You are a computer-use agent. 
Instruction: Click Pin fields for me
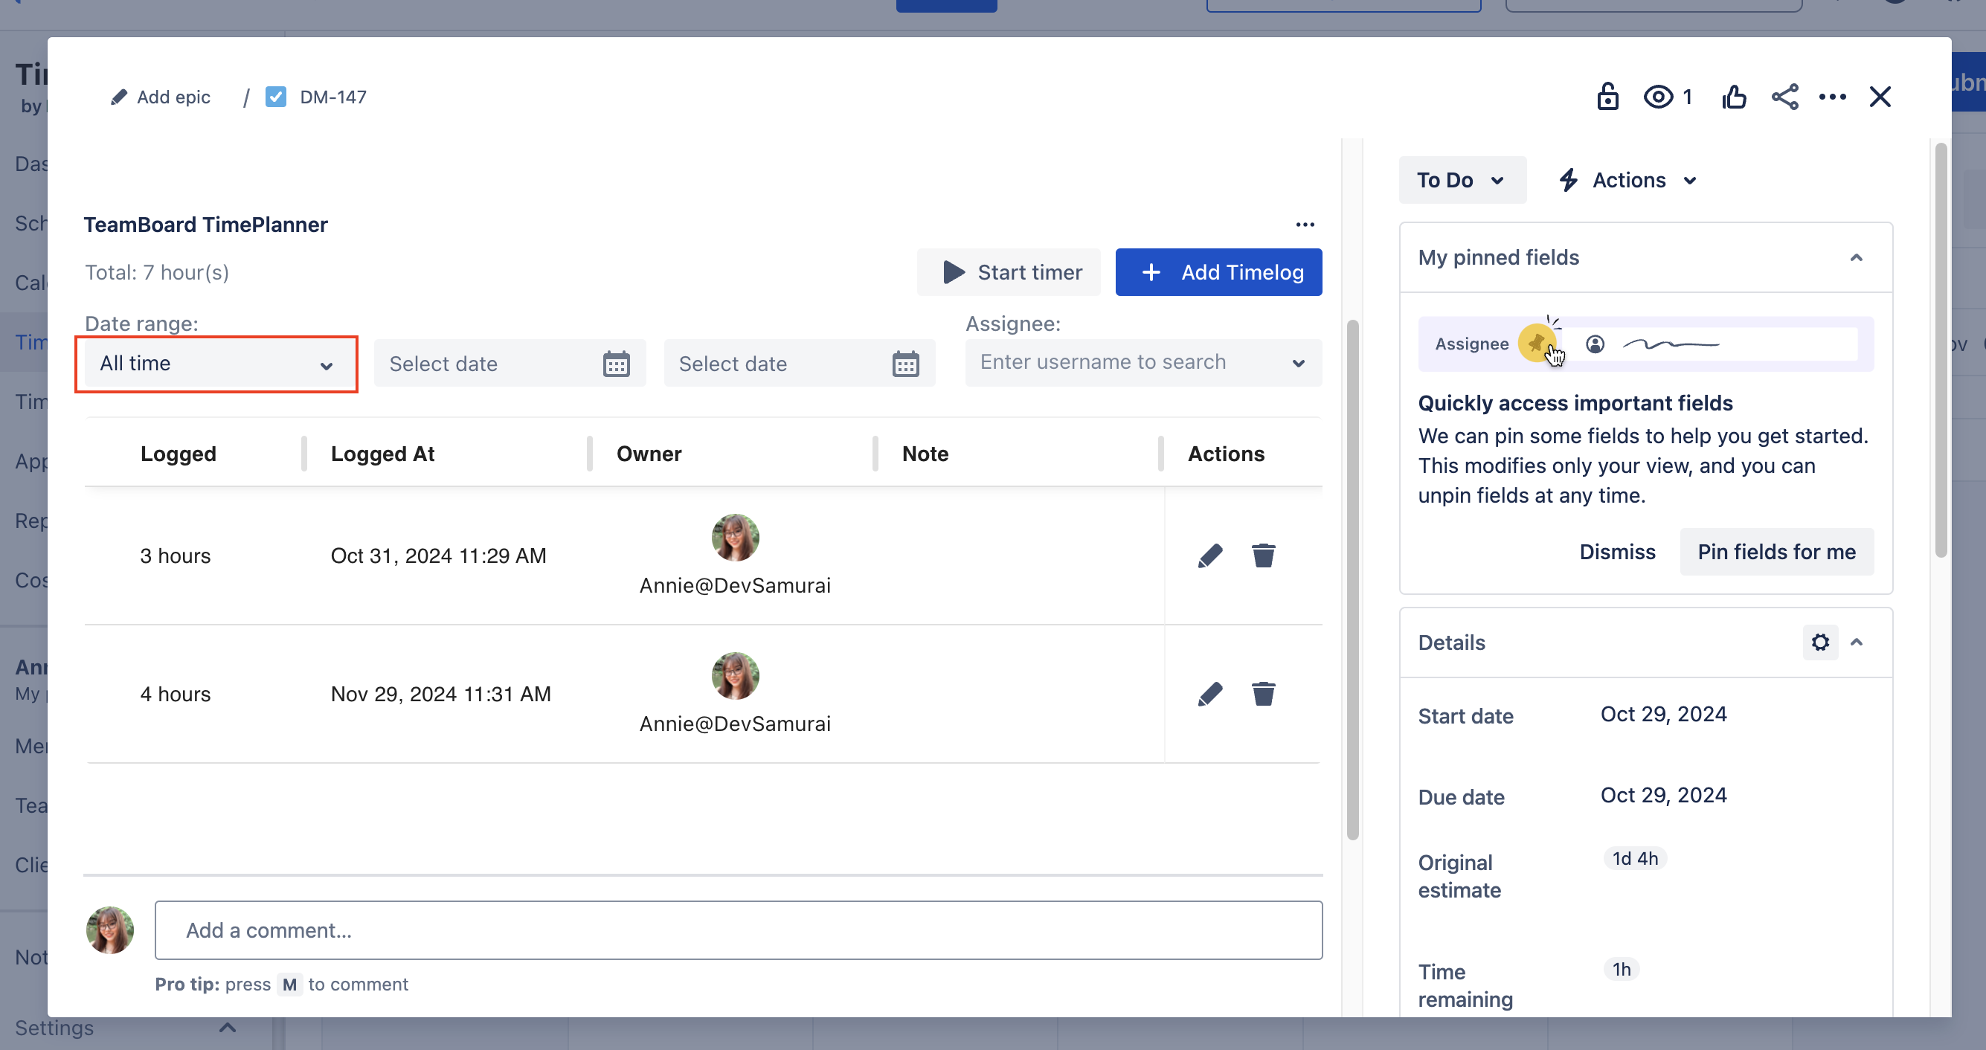tap(1775, 552)
